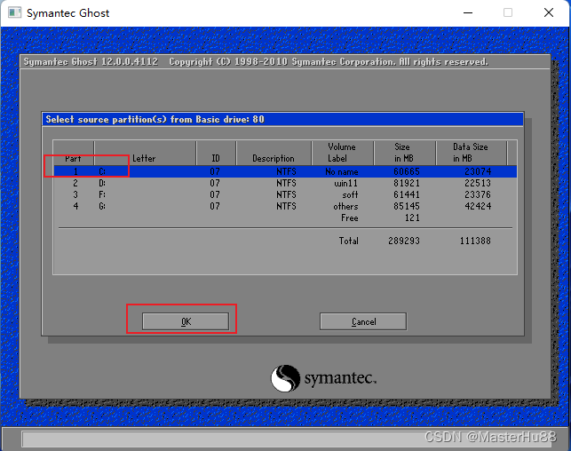Click drive letter F: cell

point(102,194)
